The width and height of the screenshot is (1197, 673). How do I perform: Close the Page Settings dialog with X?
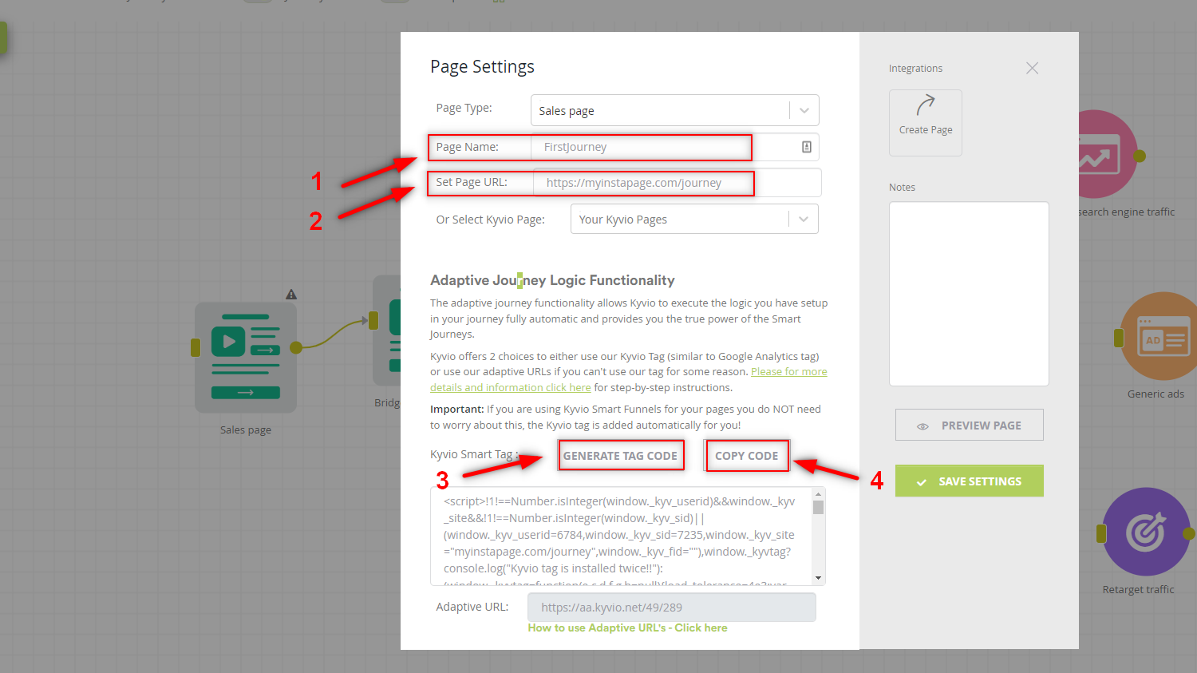(1032, 68)
